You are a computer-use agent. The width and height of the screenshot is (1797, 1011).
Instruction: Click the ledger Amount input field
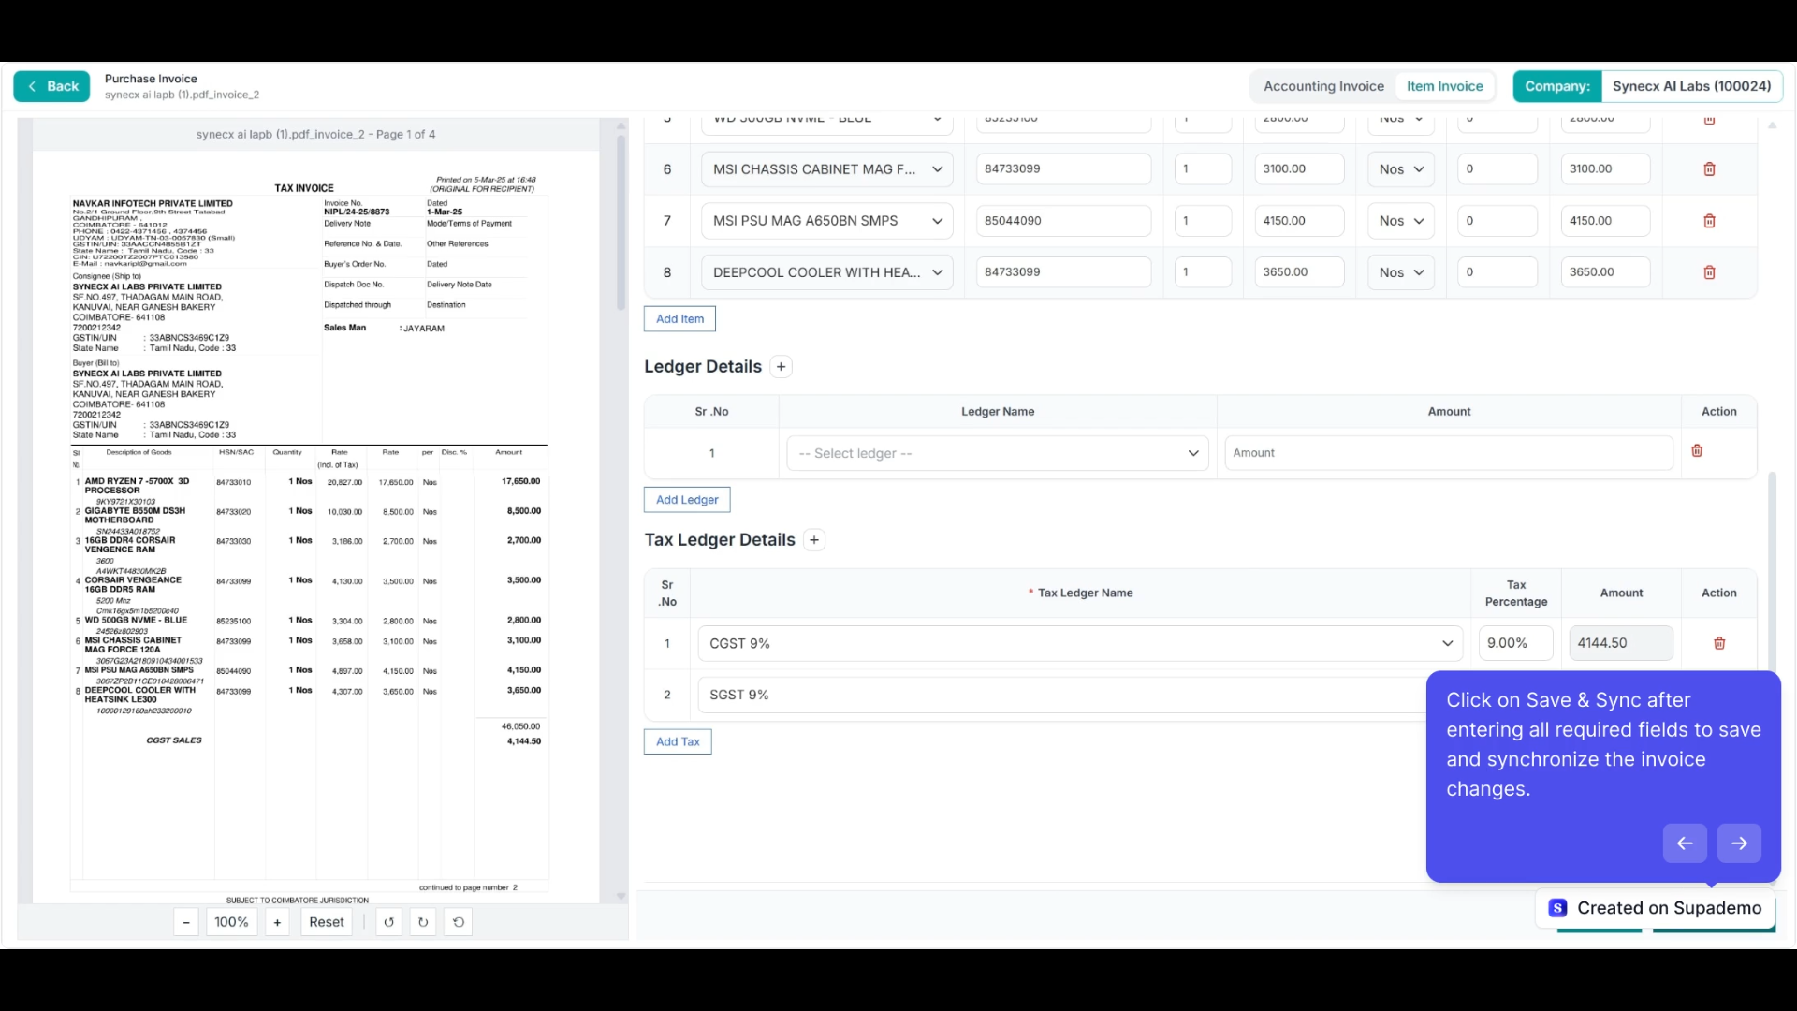1448,453
